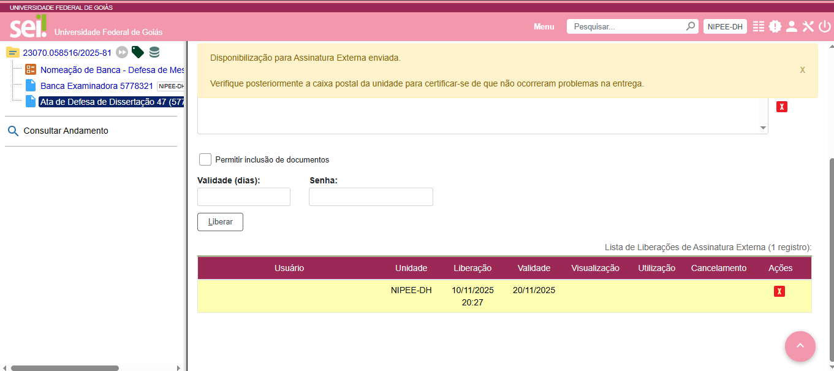This screenshot has width=834, height=371.
Task: Dismiss the assinatura externa notification banner
Action: (x=802, y=70)
